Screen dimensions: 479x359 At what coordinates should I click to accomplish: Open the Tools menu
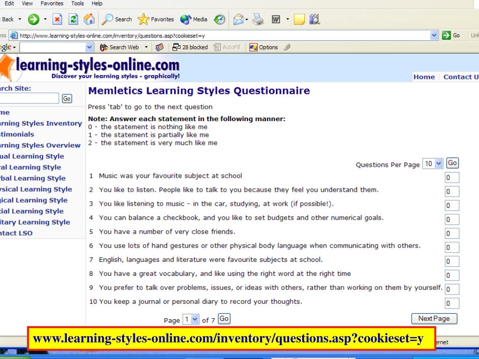[77, 3]
